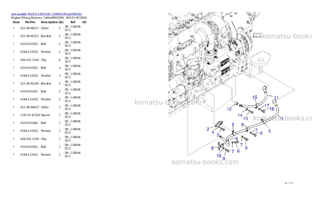Click callout number 16 in the diagram
This screenshot has height=221, width=312.
(272, 109)
